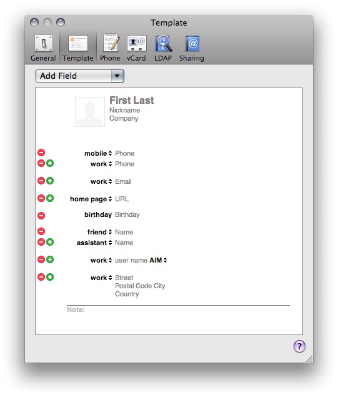The width and height of the screenshot is (338, 397).
Task: Remove the mobile Phone field
Action: tap(41, 153)
